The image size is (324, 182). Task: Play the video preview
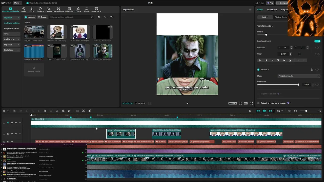[x=187, y=103]
